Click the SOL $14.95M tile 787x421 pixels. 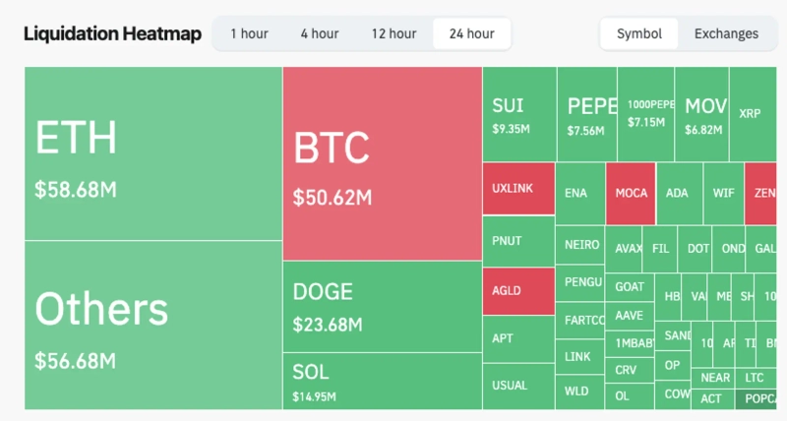382,383
